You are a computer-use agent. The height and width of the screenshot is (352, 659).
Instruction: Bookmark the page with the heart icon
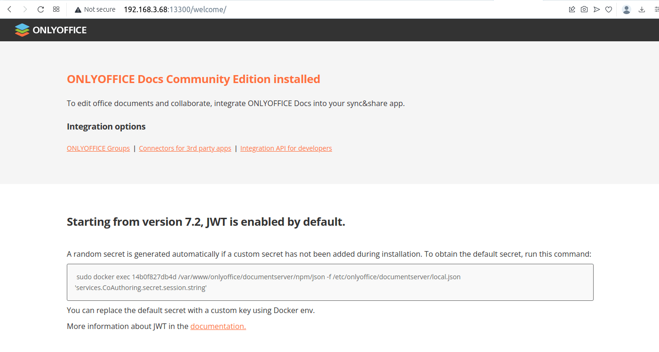609,9
